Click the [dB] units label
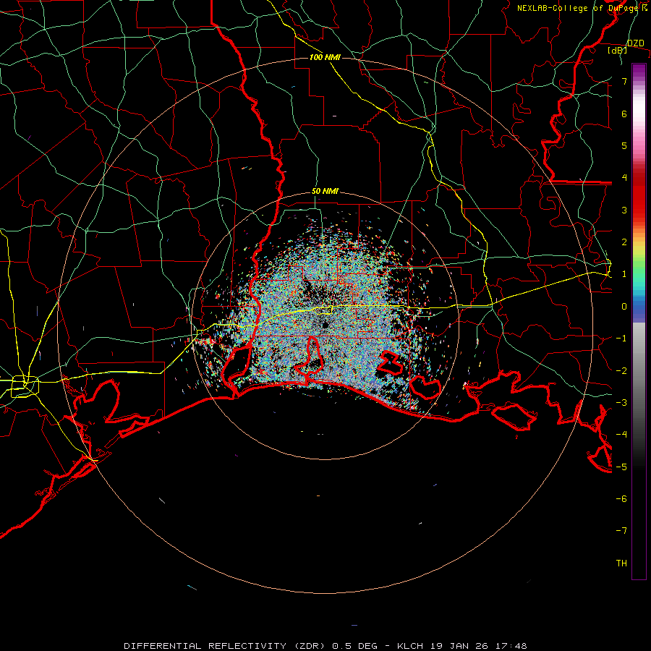Image resolution: width=651 pixels, height=651 pixels. coord(618,50)
